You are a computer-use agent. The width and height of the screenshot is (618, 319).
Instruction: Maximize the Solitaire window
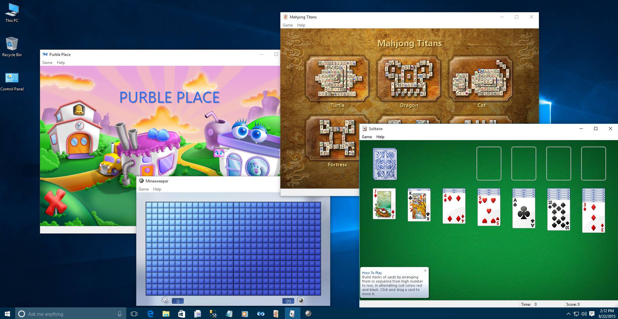click(x=596, y=129)
